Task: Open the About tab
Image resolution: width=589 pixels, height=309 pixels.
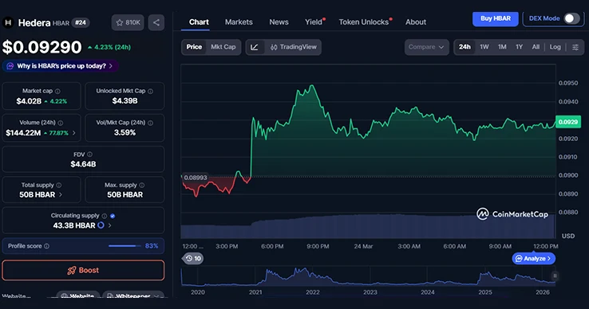Action: coord(416,22)
